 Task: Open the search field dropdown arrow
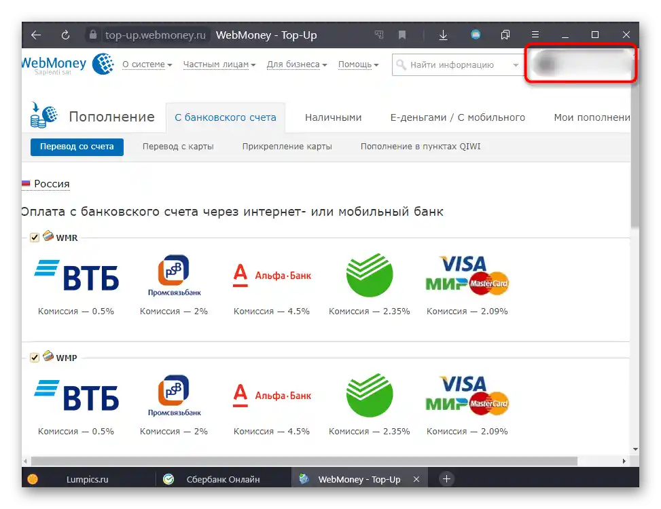point(516,65)
